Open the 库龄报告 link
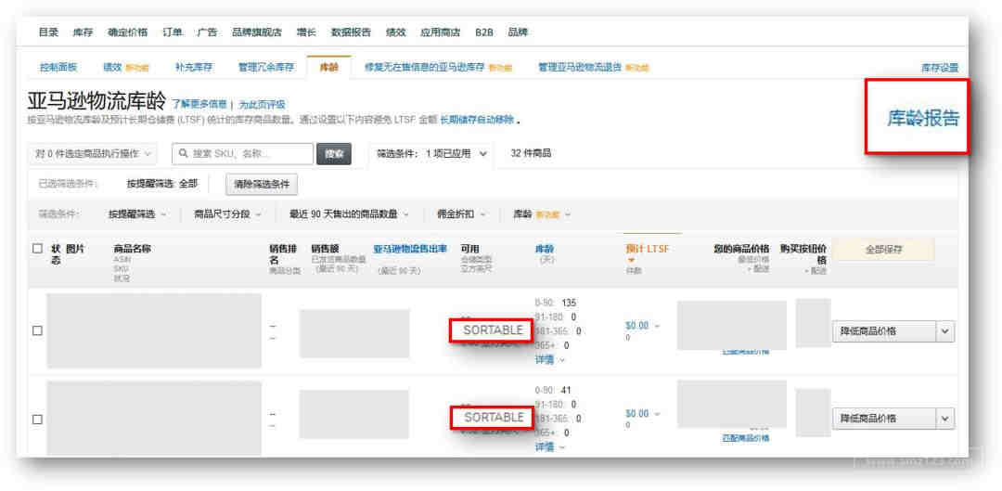Viewport: 1002px width, 491px height. click(923, 118)
